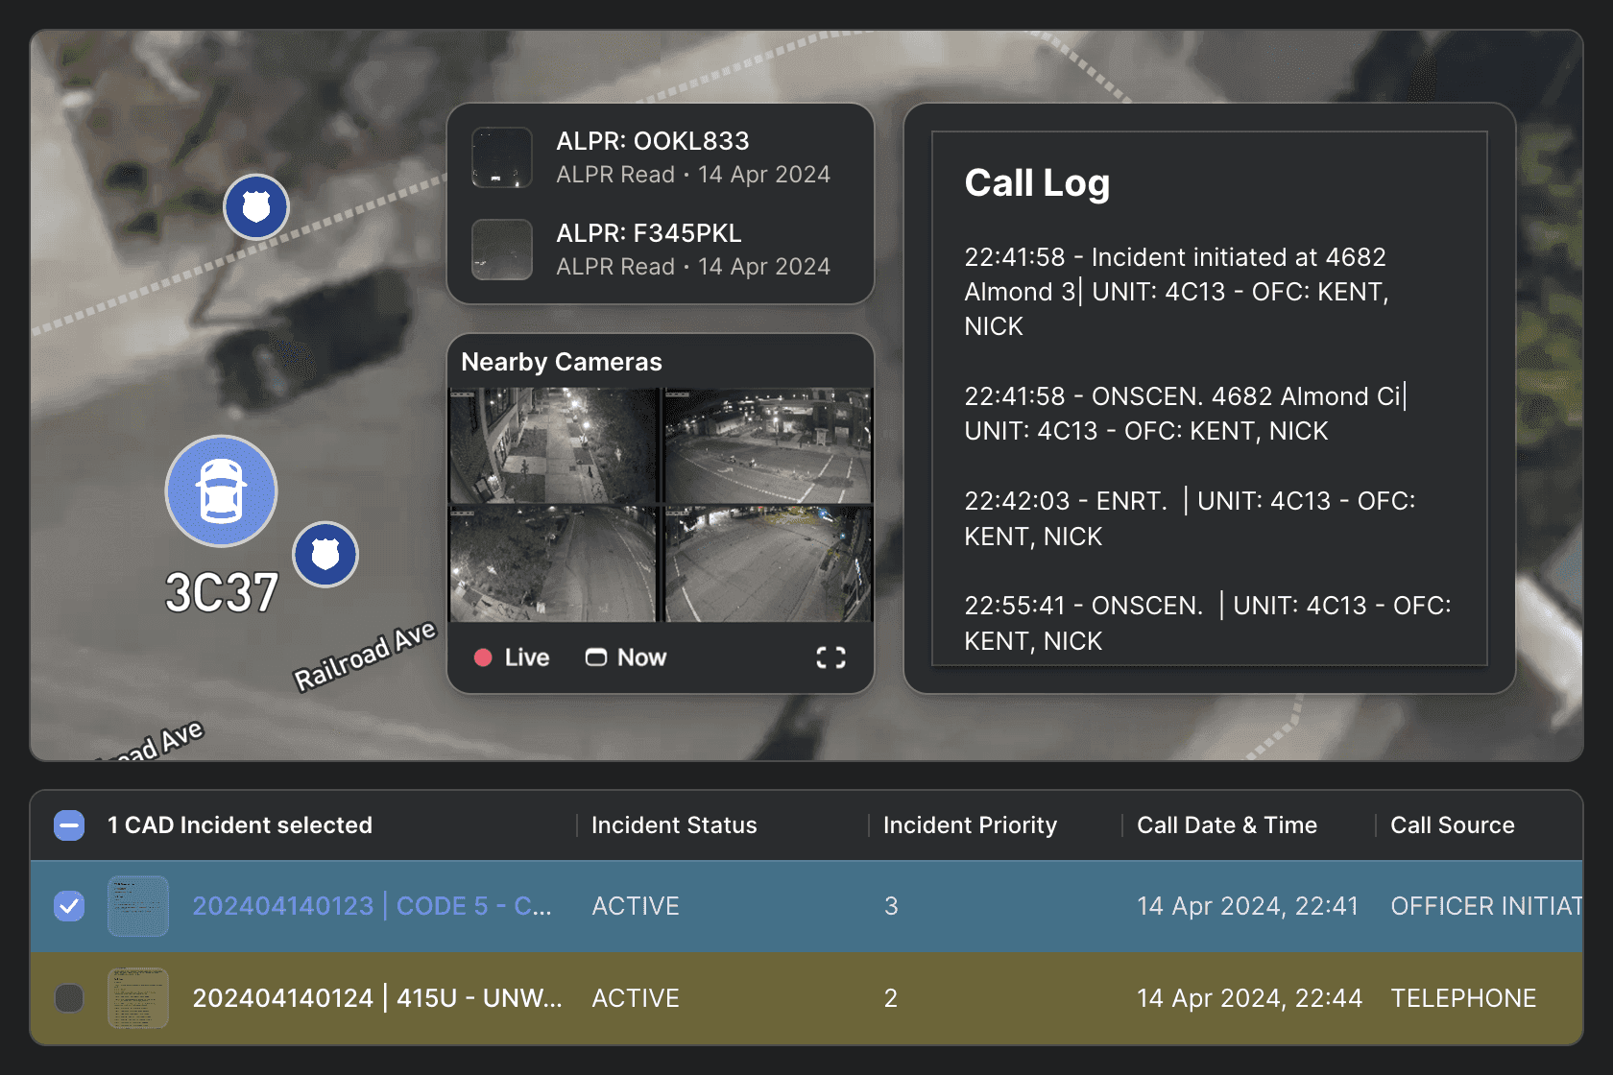The height and width of the screenshot is (1075, 1613).
Task: Open incident 202404140124 415U row title
Action: pyautogui.click(x=376, y=998)
